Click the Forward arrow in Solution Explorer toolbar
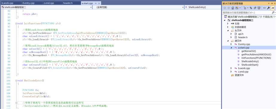Viewport: 276px width, 109px height. tap(228, 8)
